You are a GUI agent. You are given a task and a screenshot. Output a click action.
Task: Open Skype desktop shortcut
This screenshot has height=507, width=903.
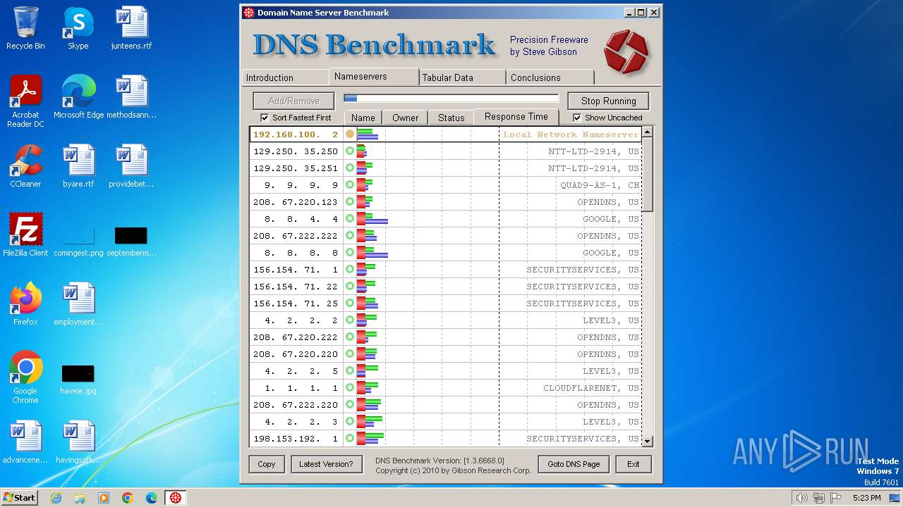pyautogui.click(x=78, y=28)
